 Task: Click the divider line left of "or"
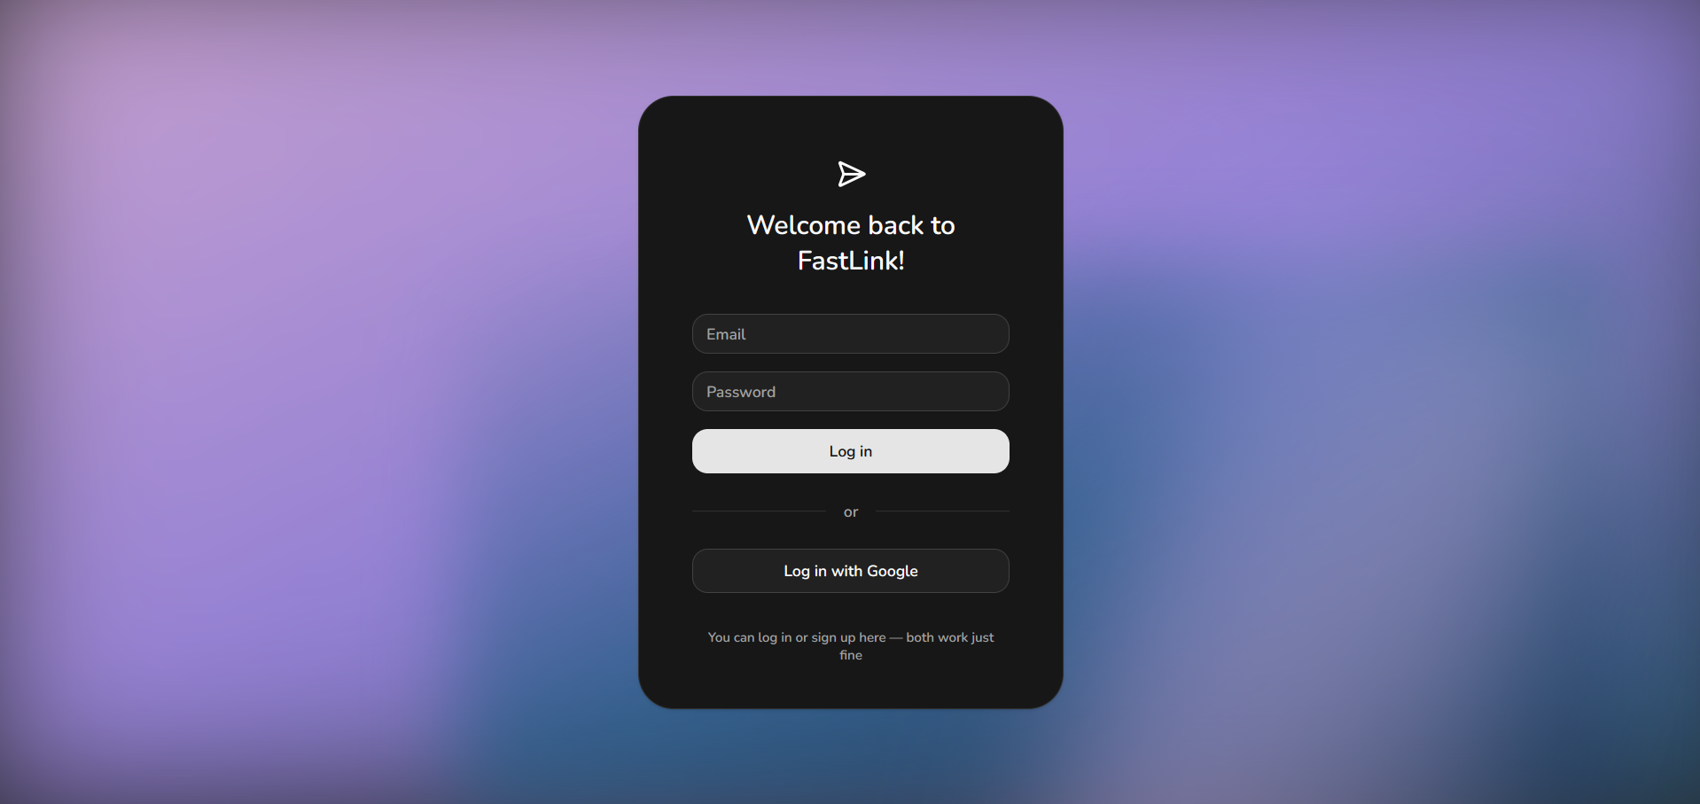[x=759, y=511]
